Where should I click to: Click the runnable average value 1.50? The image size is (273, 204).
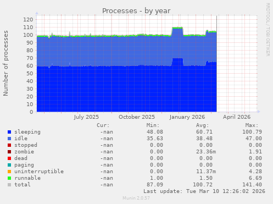pyautogui.click(x=206, y=178)
